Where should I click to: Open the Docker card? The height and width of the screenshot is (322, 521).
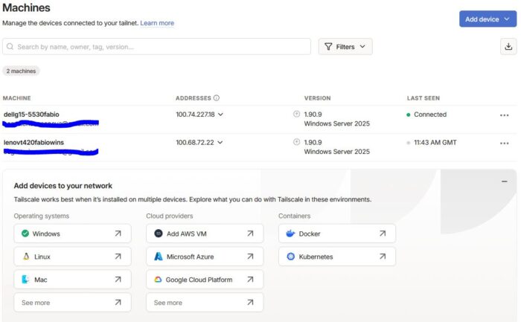click(337, 234)
